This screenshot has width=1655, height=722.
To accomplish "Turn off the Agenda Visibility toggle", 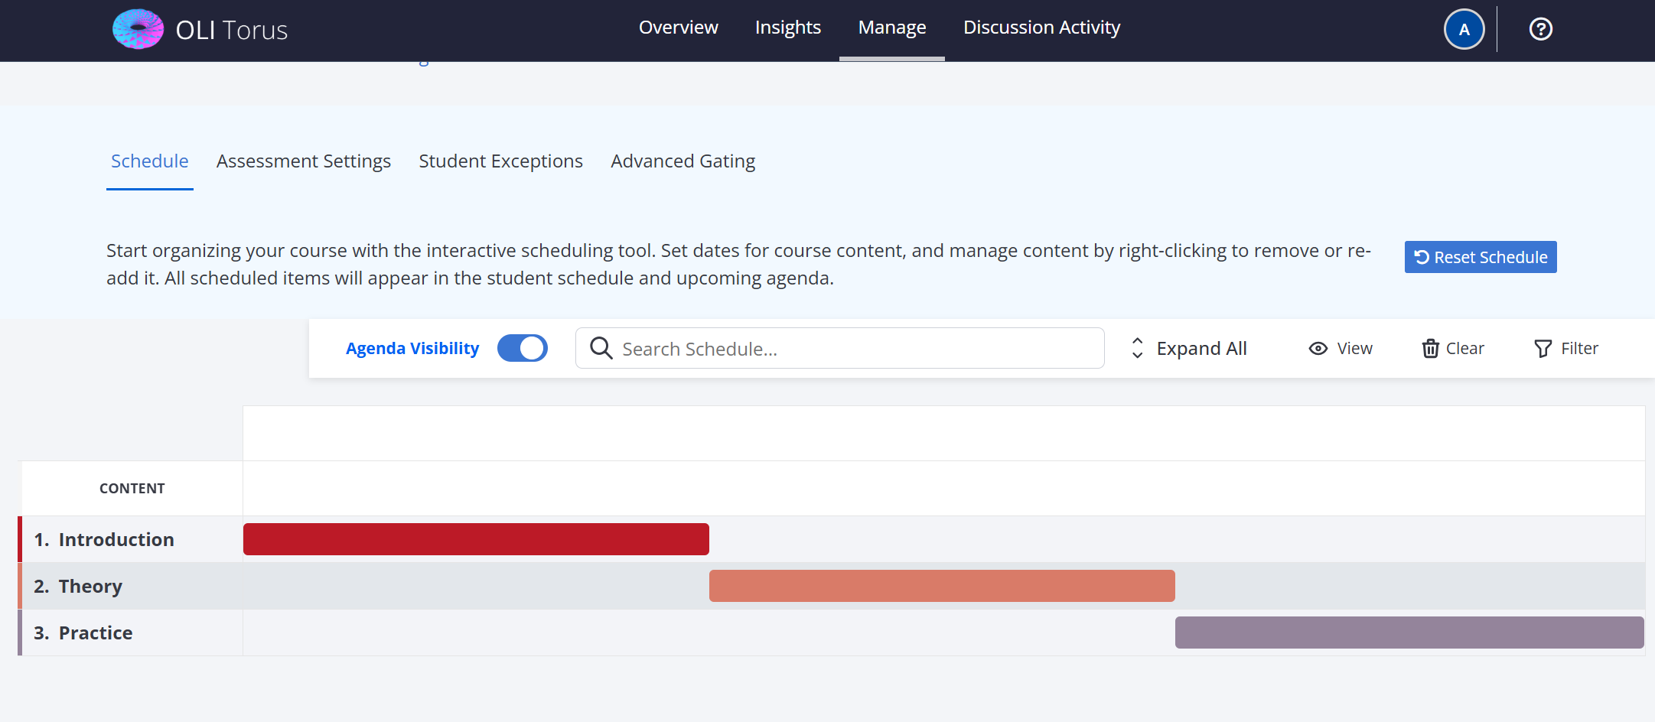I will (523, 349).
